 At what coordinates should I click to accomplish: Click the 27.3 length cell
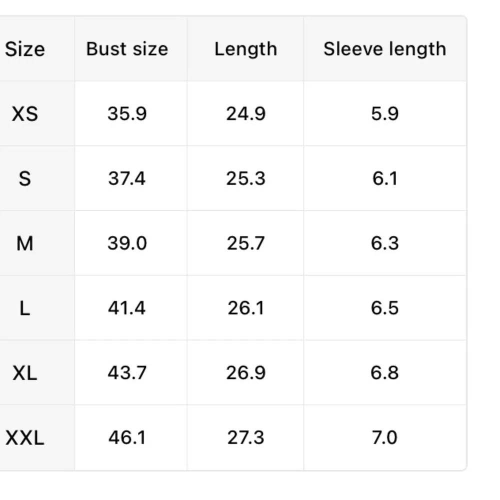245,438
